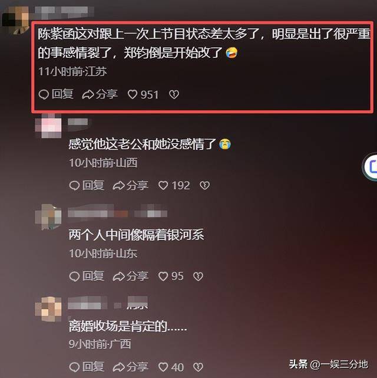Reply to the top highlighted comment
Image resolution: width=377 pixels, height=378 pixels.
(56, 94)
